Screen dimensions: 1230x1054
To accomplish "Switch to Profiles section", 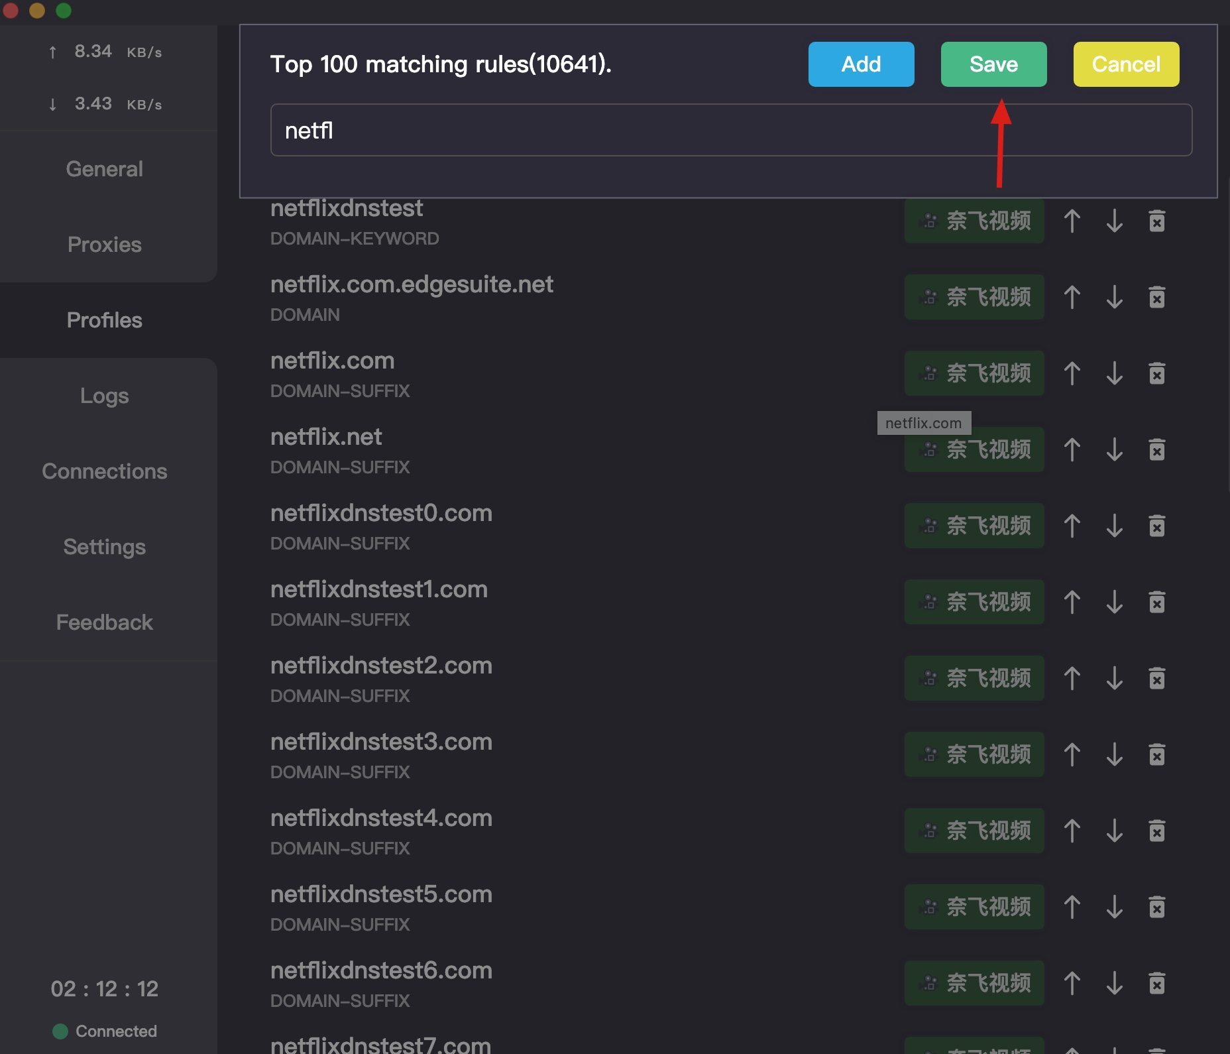I will (x=105, y=320).
